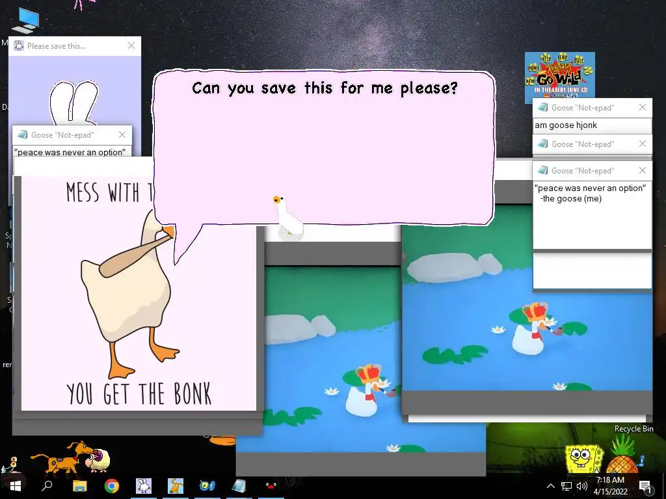Open taskbar Search
Viewport: 666px width, 499px height.
[47, 486]
